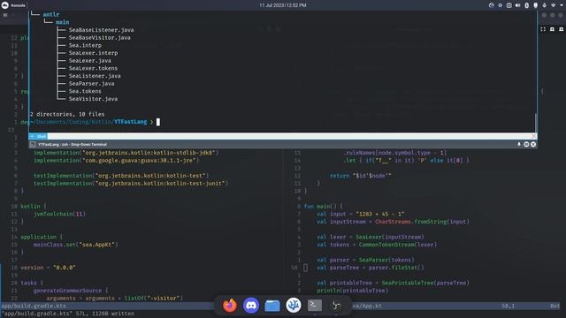Click the '57L, 1126B written' message line
Screen dimensions: 566x318
click(105, 314)
